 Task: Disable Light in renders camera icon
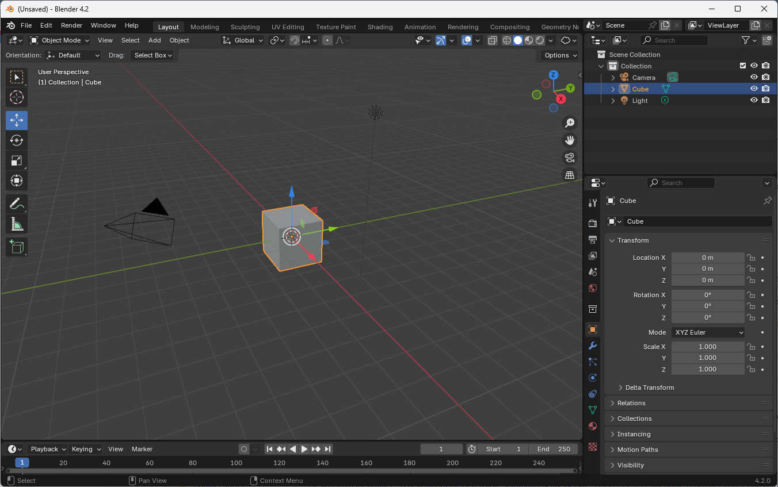[766, 100]
